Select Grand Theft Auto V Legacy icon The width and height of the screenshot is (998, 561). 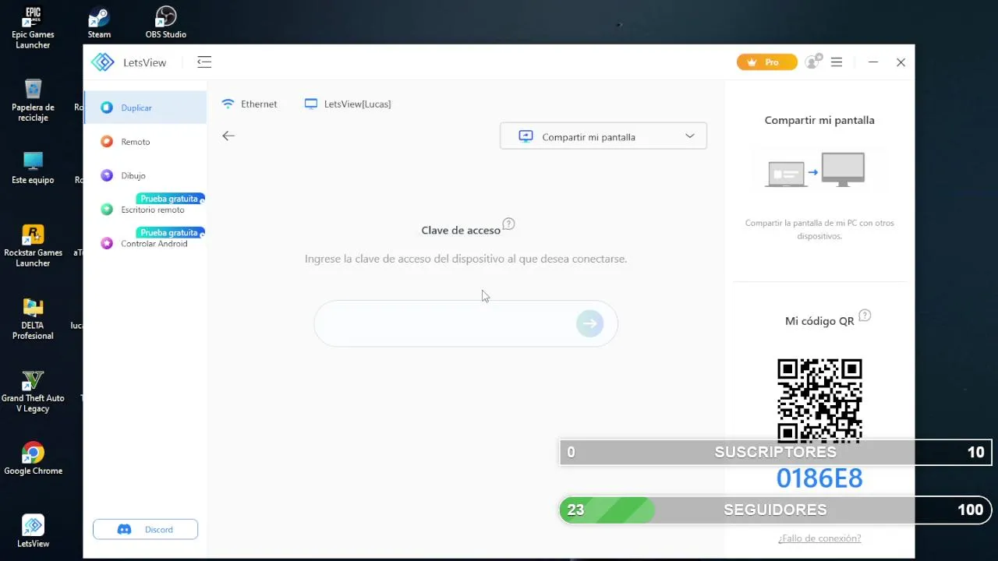point(33,391)
